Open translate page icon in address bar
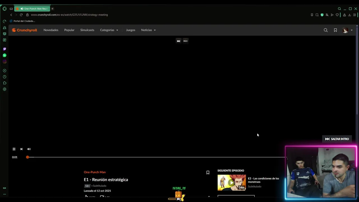Screen dimensions: 359x202 pos(327,15)
